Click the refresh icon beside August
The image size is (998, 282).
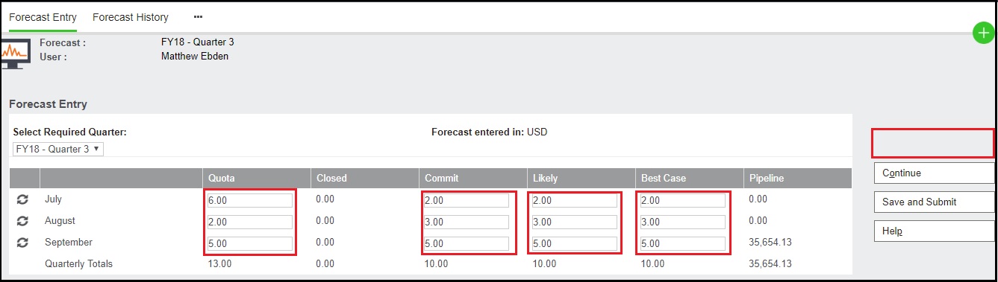coord(22,221)
